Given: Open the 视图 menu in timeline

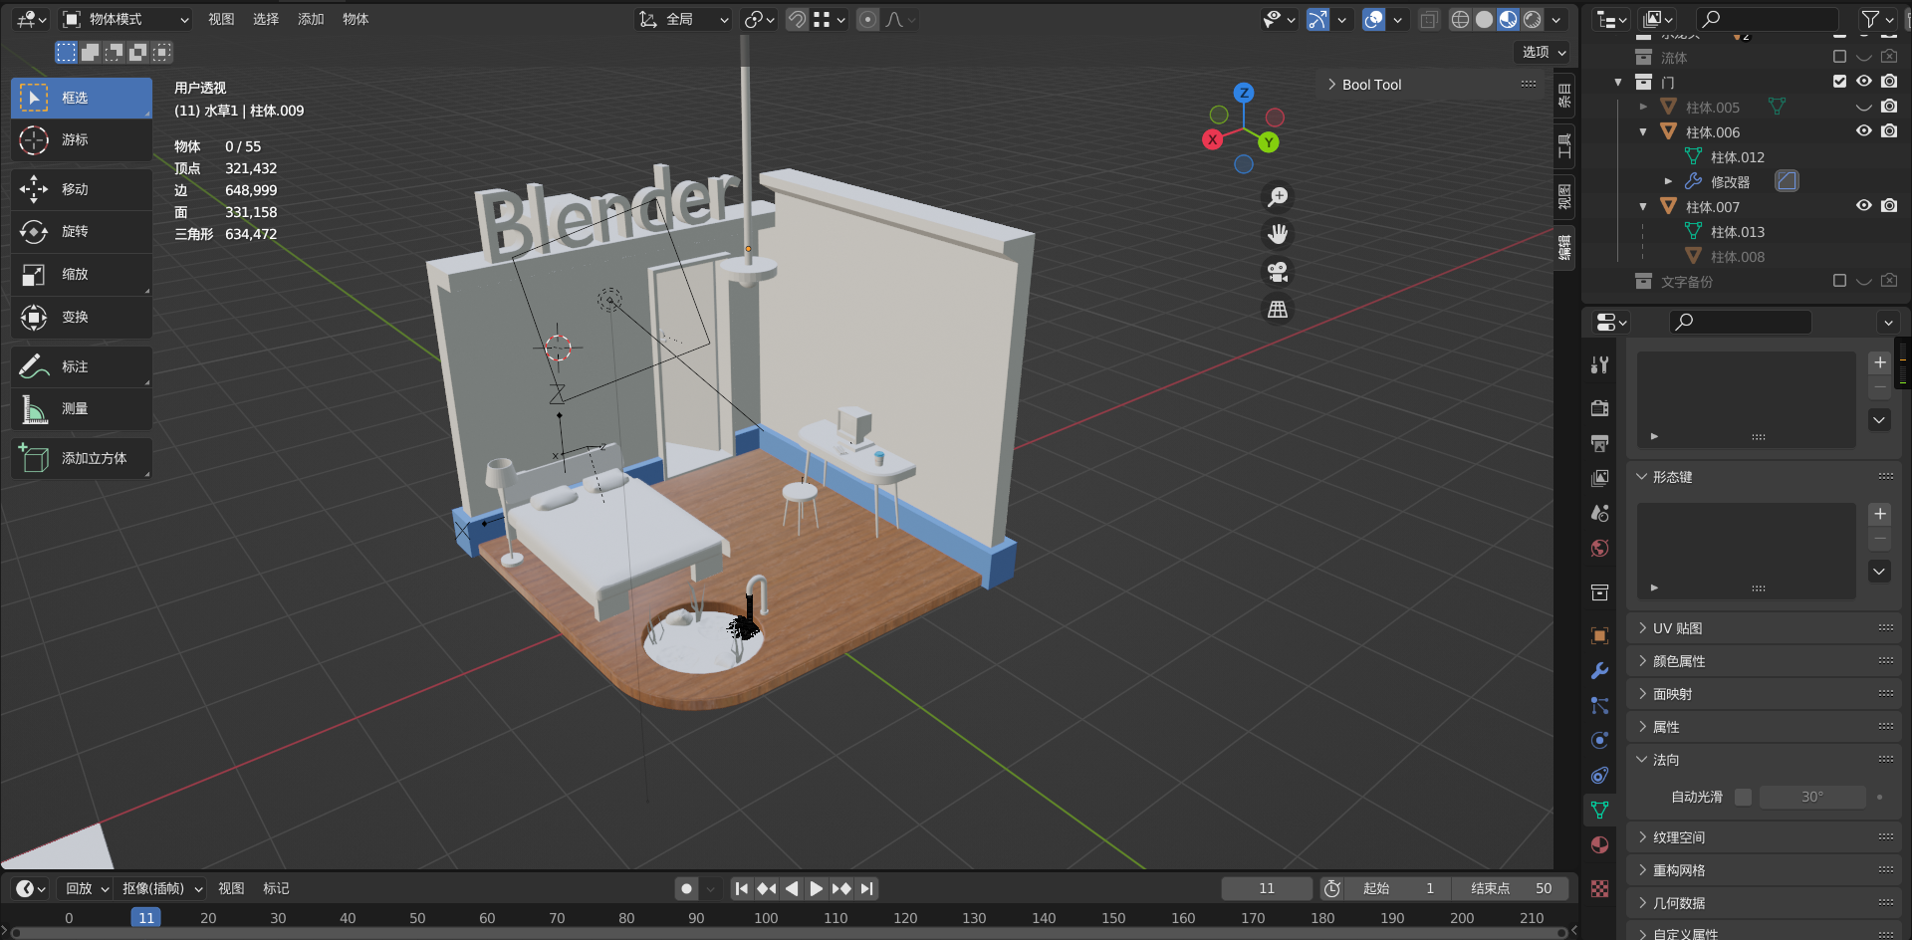Looking at the screenshot, I should click(231, 888).
